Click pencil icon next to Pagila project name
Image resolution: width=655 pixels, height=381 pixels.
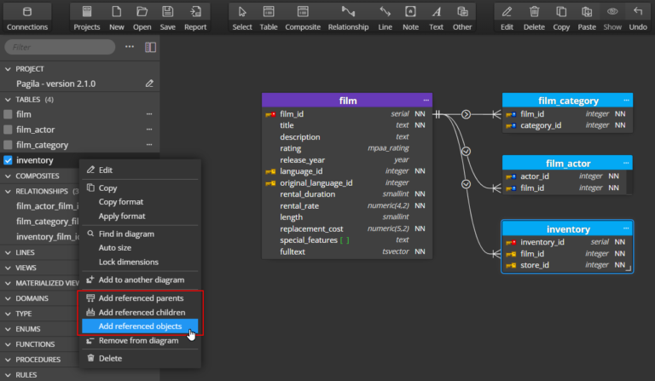click(150, 84)
